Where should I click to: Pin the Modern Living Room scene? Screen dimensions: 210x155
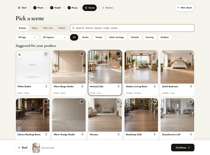(x=155, y=87)
